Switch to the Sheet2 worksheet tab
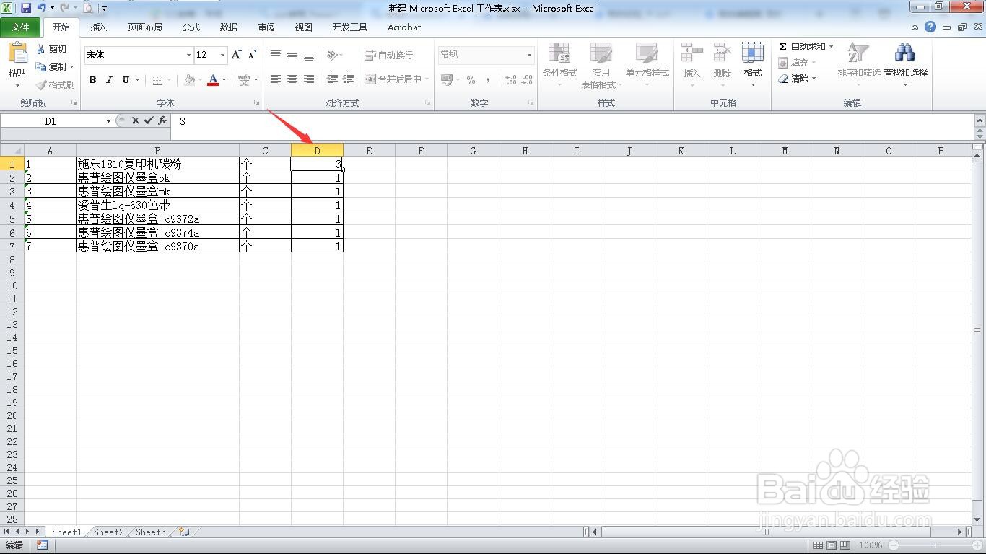 tap(109, 532)
